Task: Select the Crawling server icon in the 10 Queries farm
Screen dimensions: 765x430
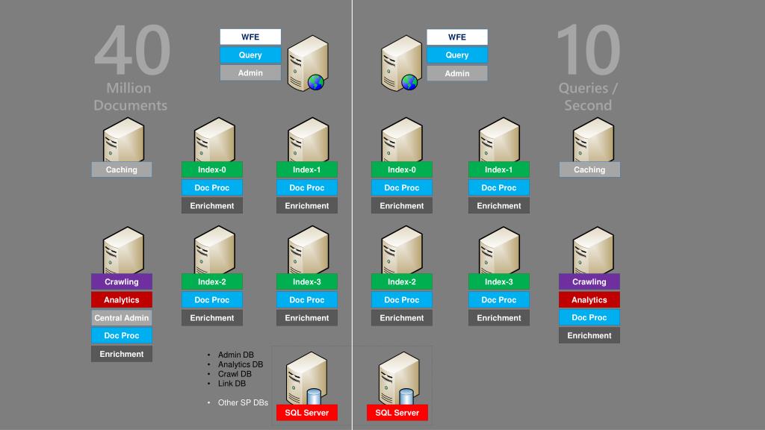Action: (592, 249)
